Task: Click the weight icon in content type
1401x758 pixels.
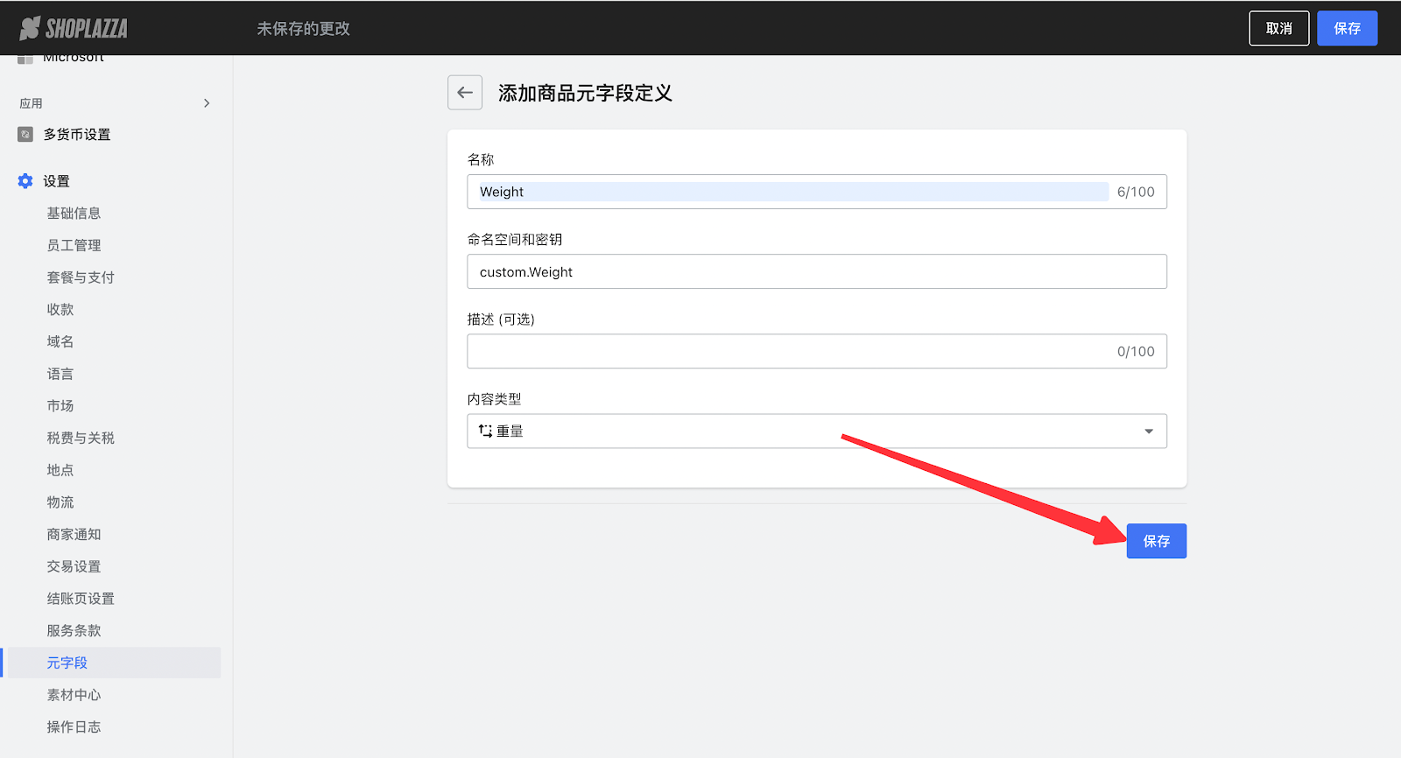Action: tap(485, 432)
